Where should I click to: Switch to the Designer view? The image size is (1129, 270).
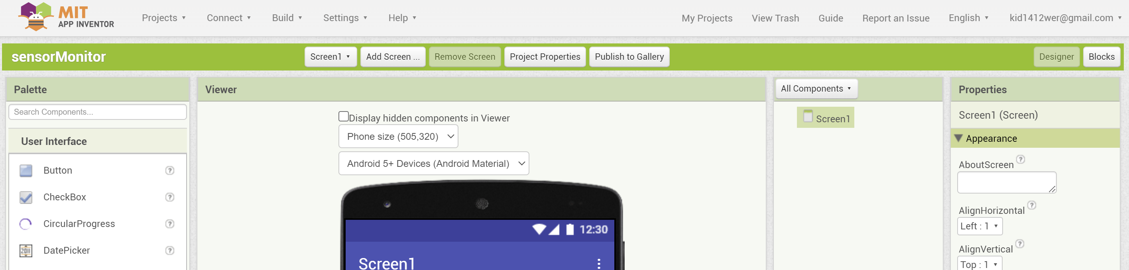tap(1056, 57)
